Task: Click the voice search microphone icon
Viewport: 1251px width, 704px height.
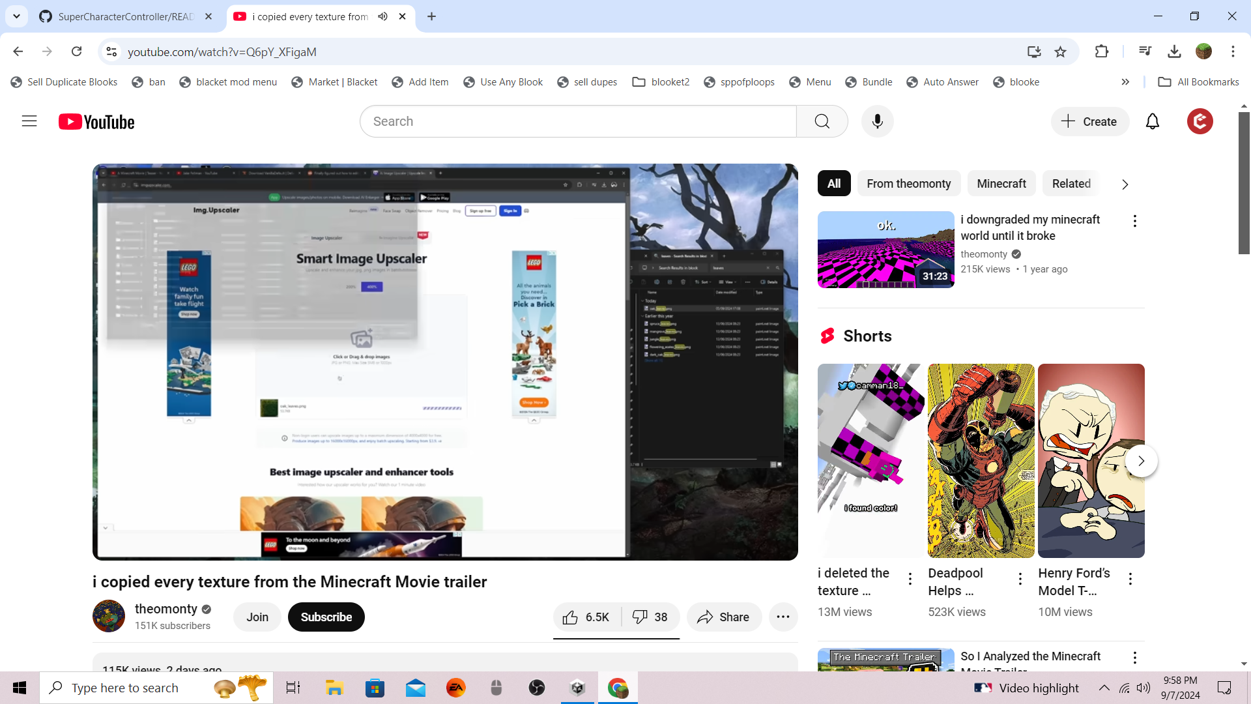Action: (877, 121)
